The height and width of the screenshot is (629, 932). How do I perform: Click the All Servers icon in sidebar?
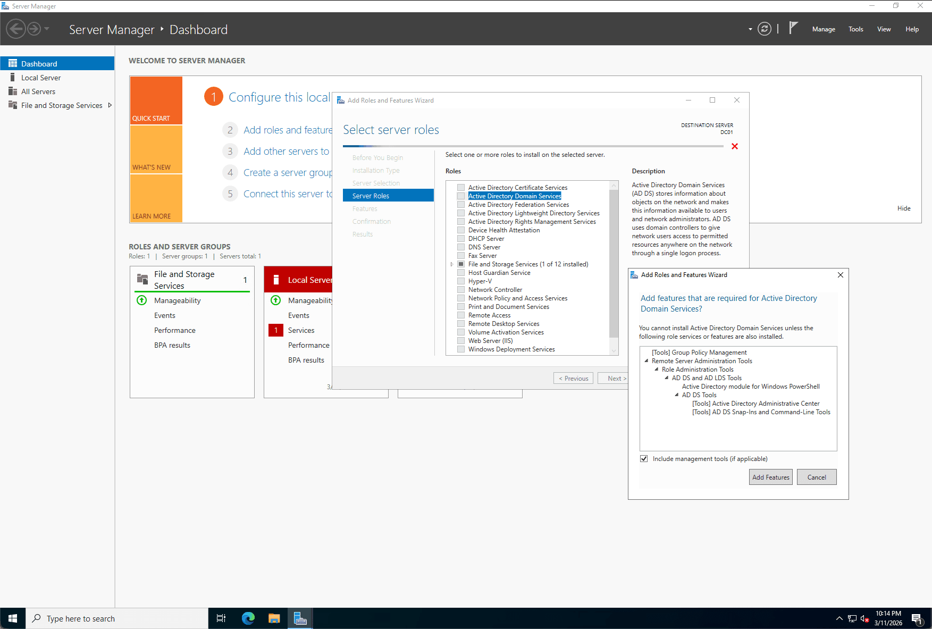coord(13,91)
